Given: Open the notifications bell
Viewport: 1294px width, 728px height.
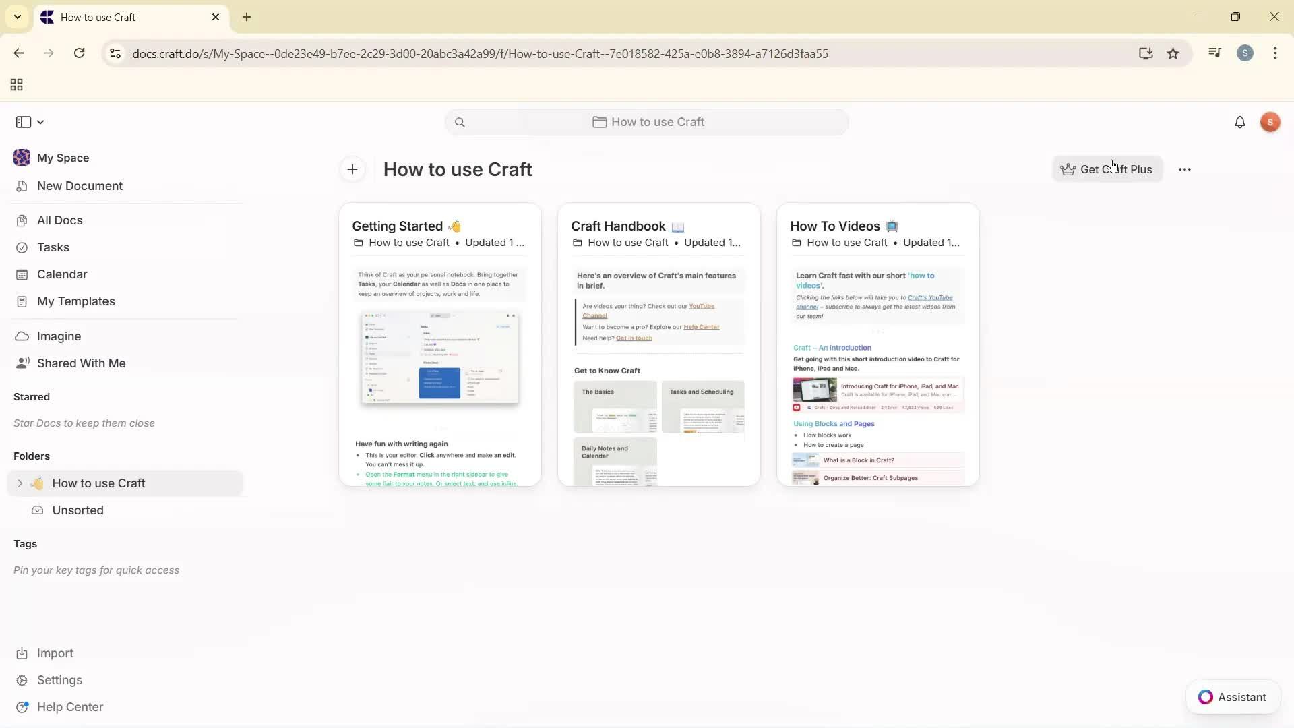Looking at the screenshot, I should [1240, 122].
